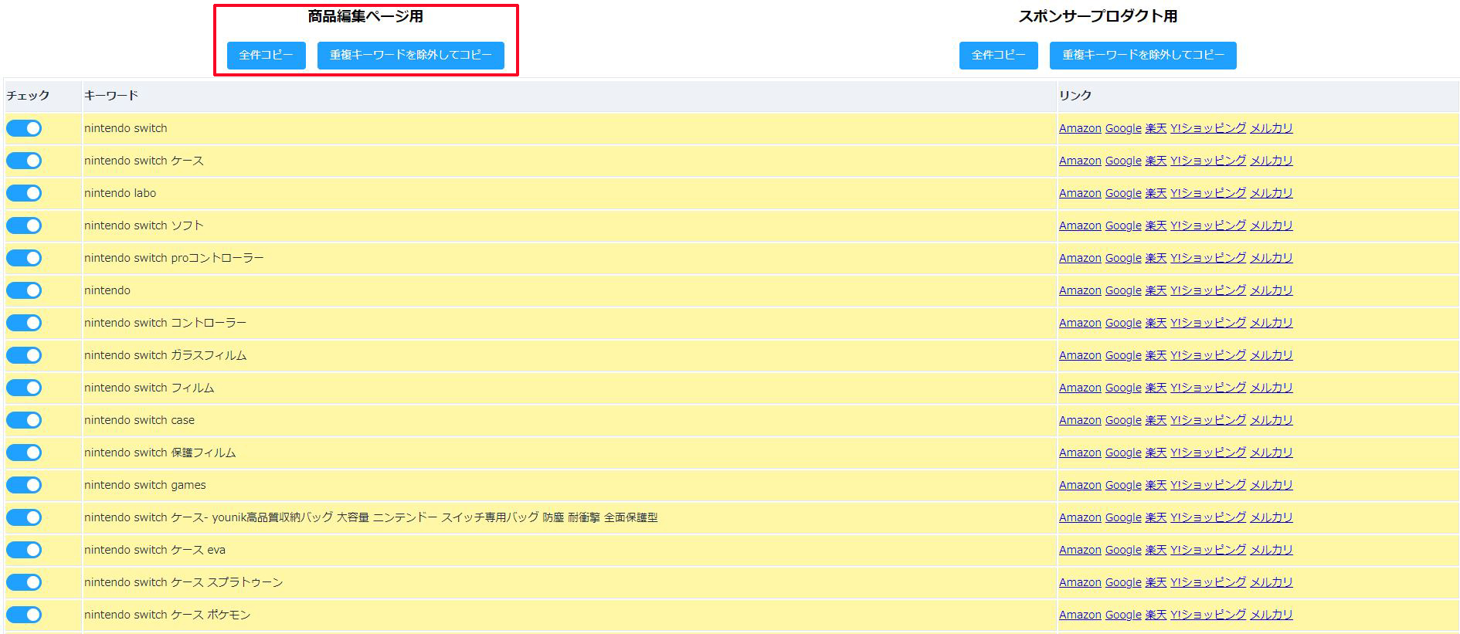Click 全件コピー under スポンサープロダクト用
Image resolution: width=1460 pixels, height=634 pixels.
998,56
